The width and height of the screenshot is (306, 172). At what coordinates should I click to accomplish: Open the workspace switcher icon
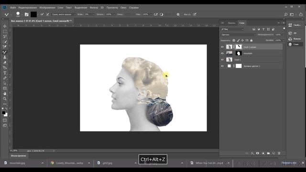pyautogui.click(x=292, y=14)
